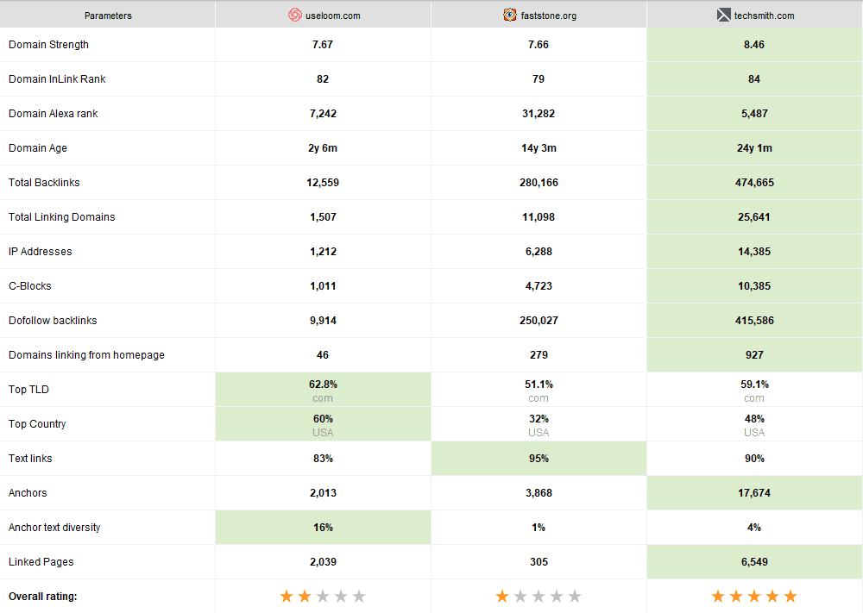
Task: Click the Parameters column header
Action: coord(108,16)
